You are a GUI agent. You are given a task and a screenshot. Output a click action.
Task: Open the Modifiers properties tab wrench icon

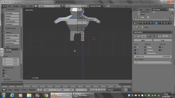pyautogui.click(x=156, y=23)
